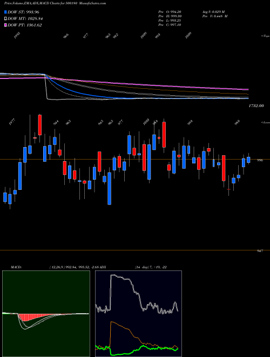Open the ADX indicator panel
This screenshot has width=270, height=357.
tap(138, 314)
